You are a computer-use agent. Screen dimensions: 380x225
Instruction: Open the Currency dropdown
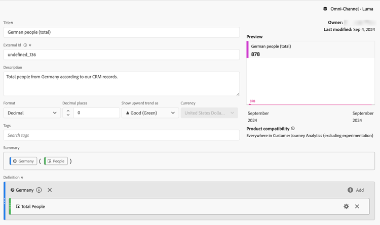click(x=209, y=113)
